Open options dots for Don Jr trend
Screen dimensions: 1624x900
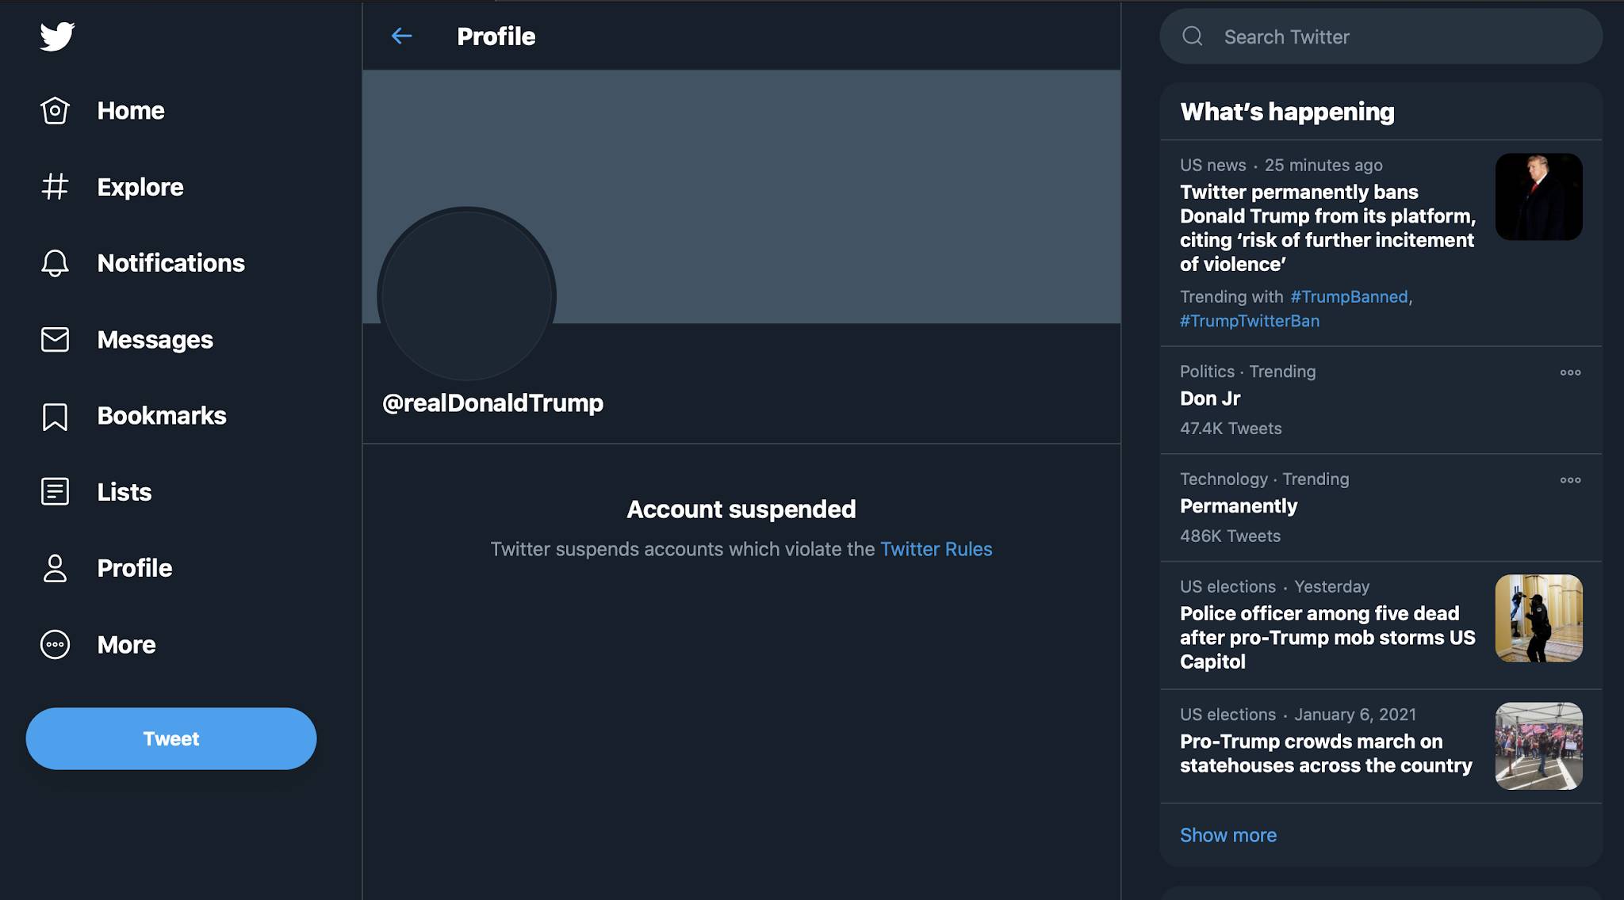pyautogui.click(x=1570, y=372)
